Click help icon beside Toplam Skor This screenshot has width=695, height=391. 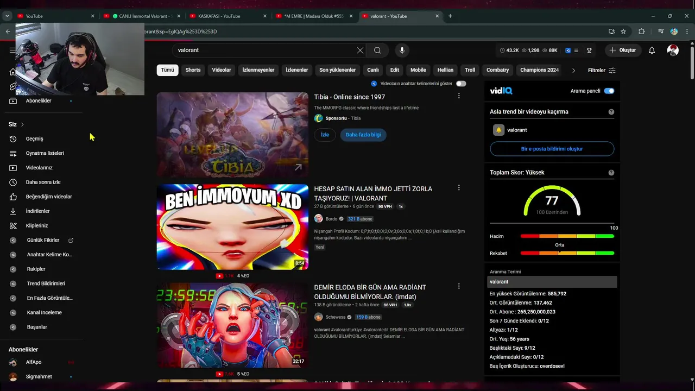pos(611,173)
